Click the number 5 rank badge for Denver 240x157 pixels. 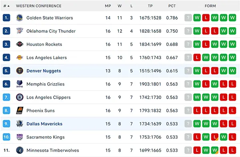click(6, 71)
